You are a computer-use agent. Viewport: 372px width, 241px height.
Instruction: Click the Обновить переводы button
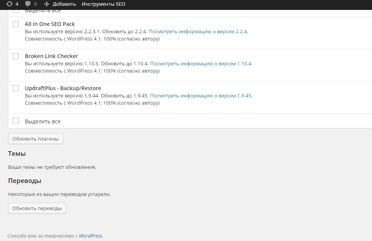coord(37,208)
